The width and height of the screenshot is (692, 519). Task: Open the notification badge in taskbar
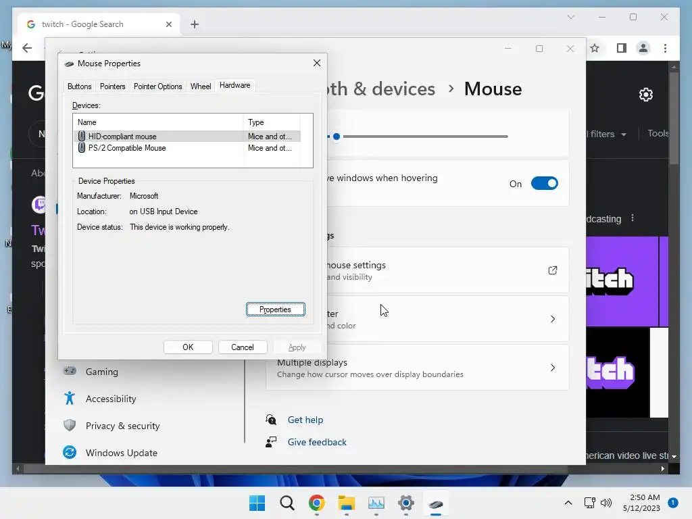pyautogui.click(x=673, y=503)
